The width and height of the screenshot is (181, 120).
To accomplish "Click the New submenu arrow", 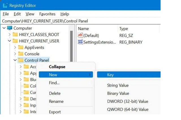I will click(90, 75).
